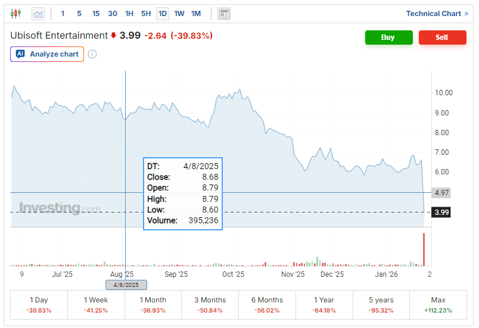Screen dimensions: 479x328
Task: Show Max performance range
Action: (438, 305)
